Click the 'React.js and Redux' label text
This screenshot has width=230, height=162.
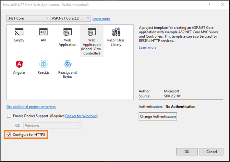[68, 75]
